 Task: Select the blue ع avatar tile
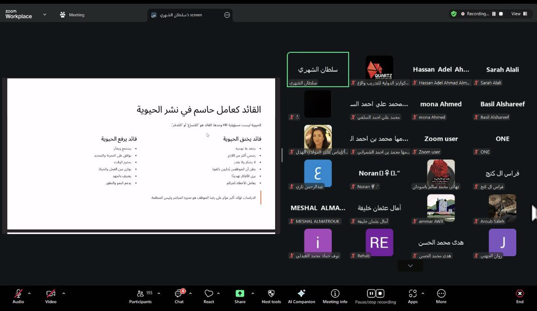(318, 174)
